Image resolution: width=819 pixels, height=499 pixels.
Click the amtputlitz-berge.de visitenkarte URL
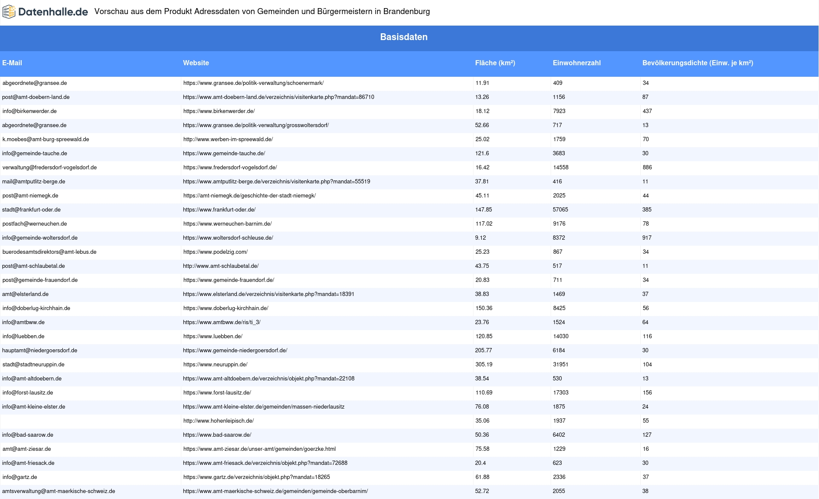coord(276,182)
